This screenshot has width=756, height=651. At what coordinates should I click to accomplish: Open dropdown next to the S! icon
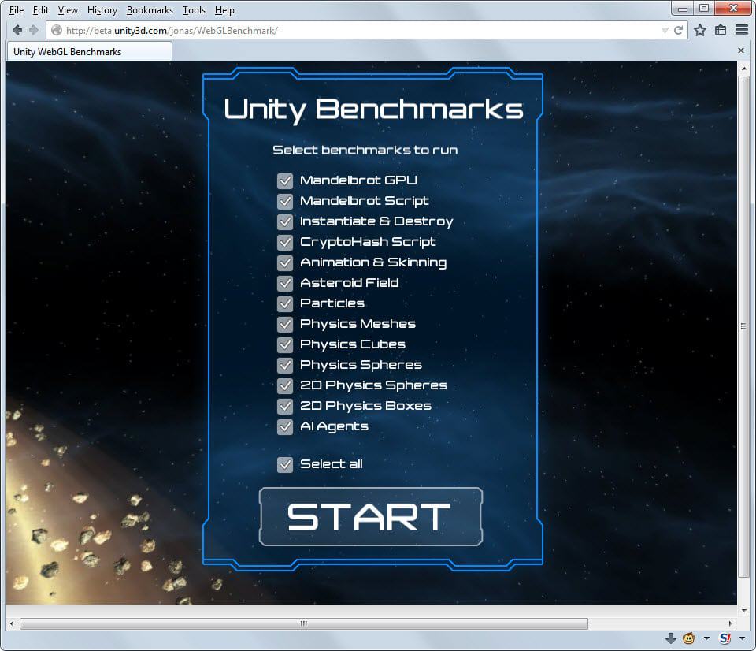pyautogui.click(x=742, y=638)
